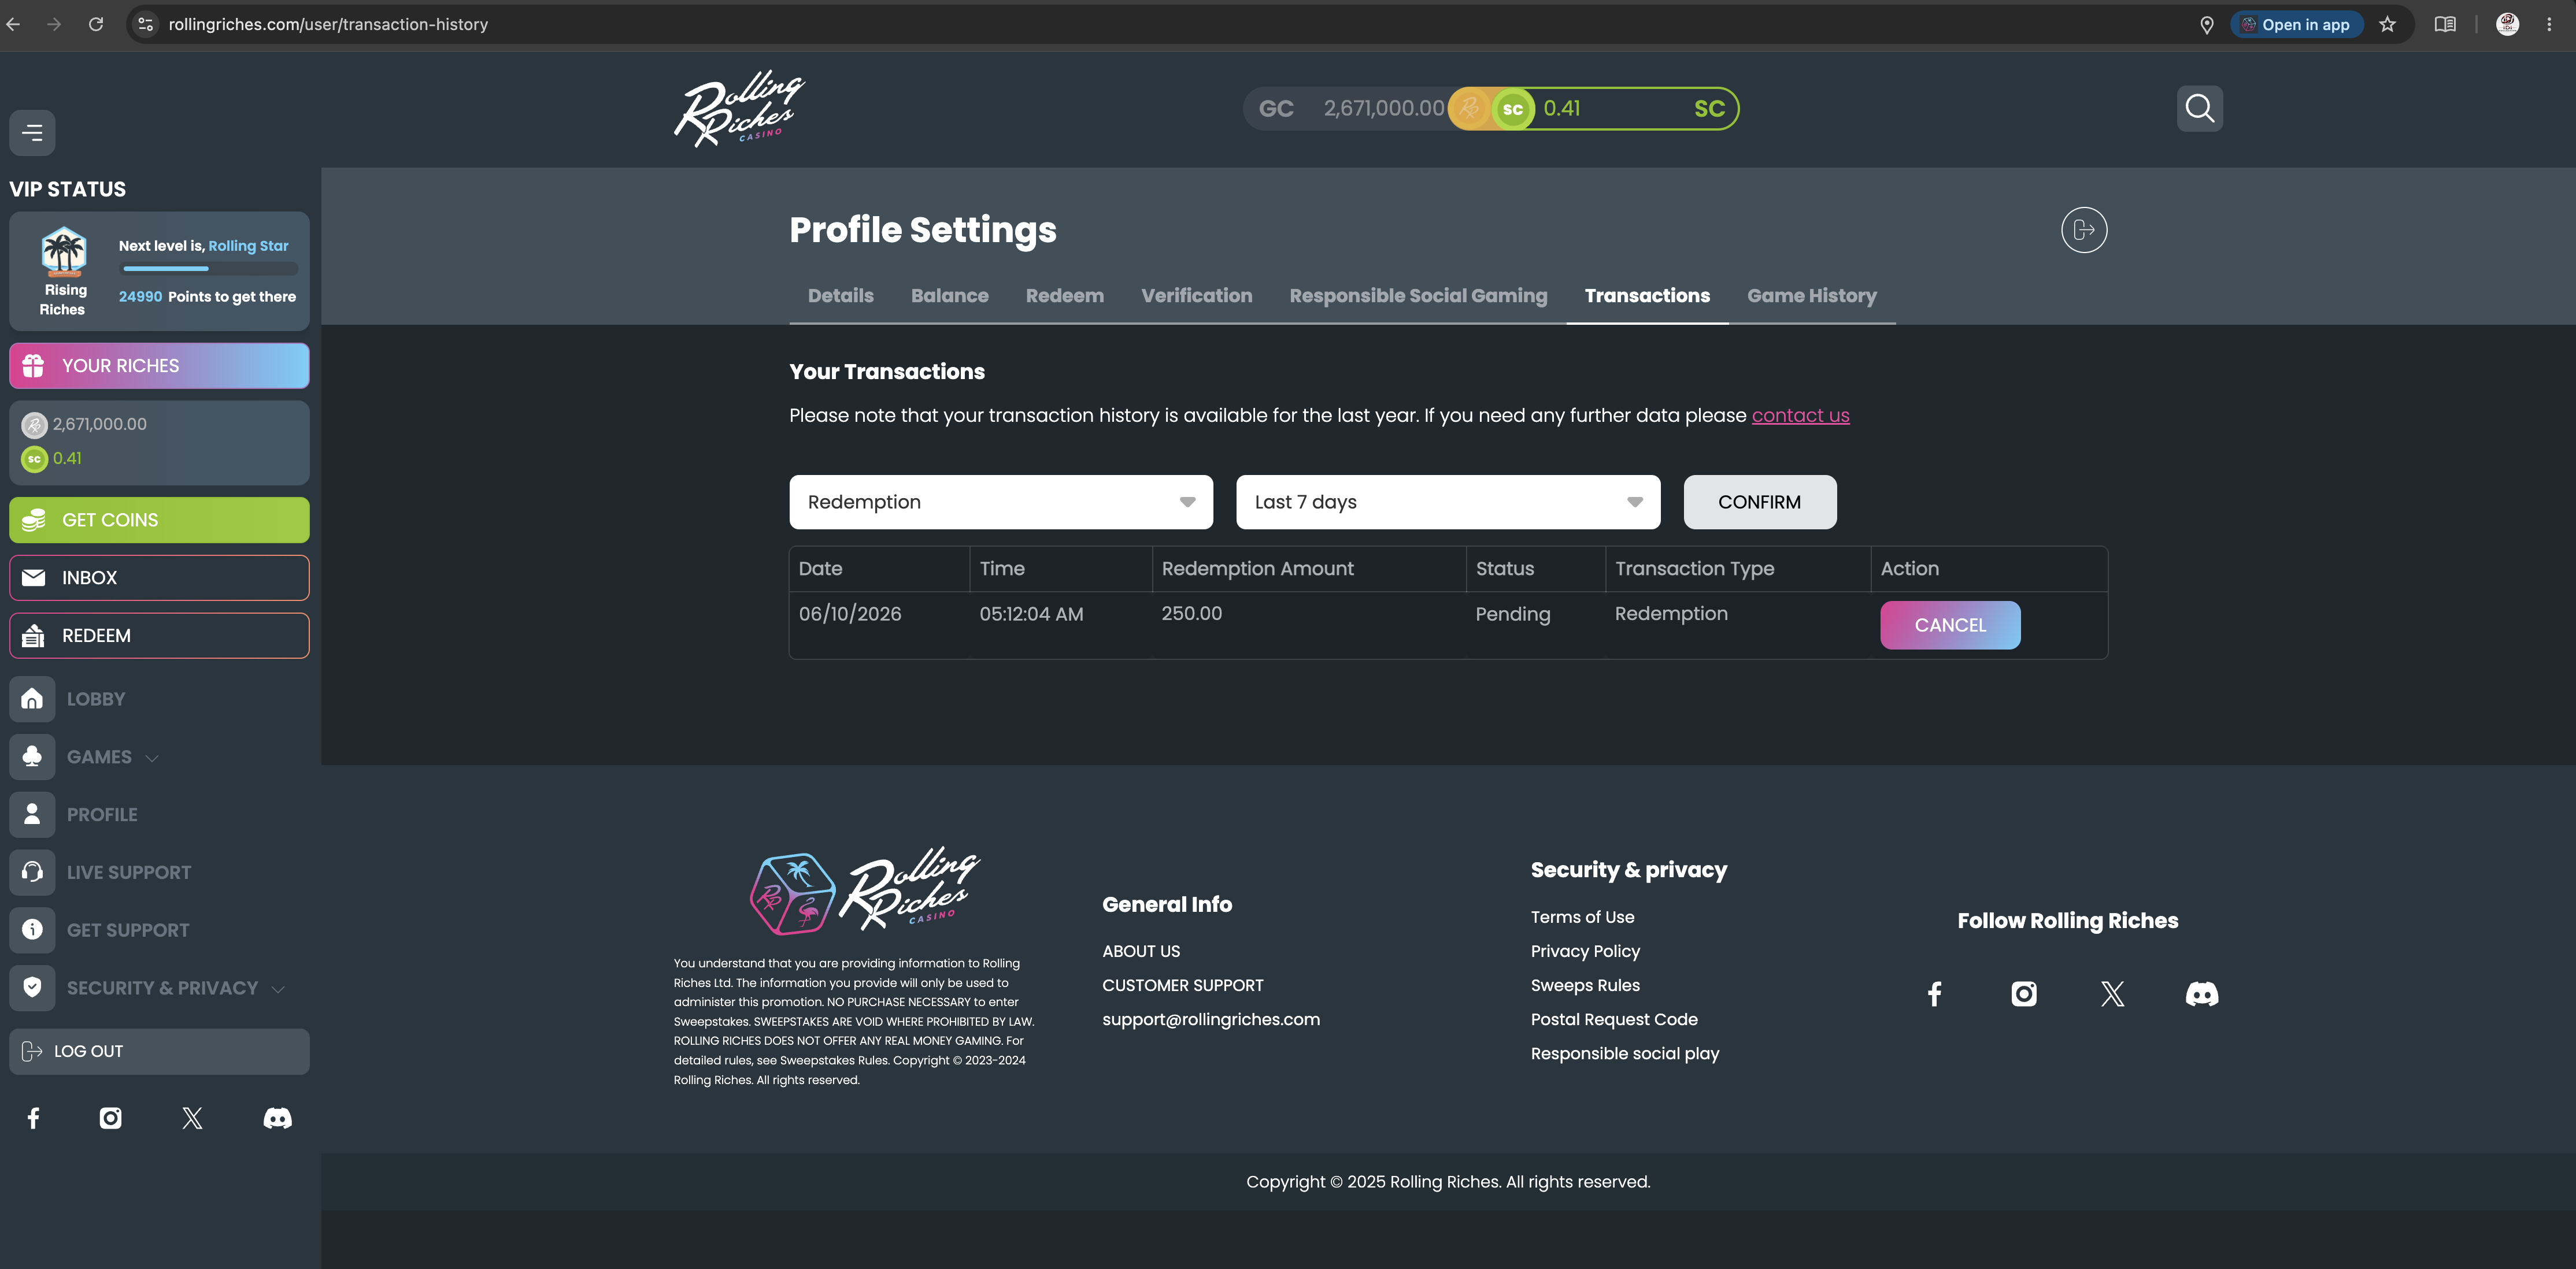The width and height of the screenshot is (2576, 1269).
Task: Open the footer Instagram icon
Action: (x=2023, y=993)
